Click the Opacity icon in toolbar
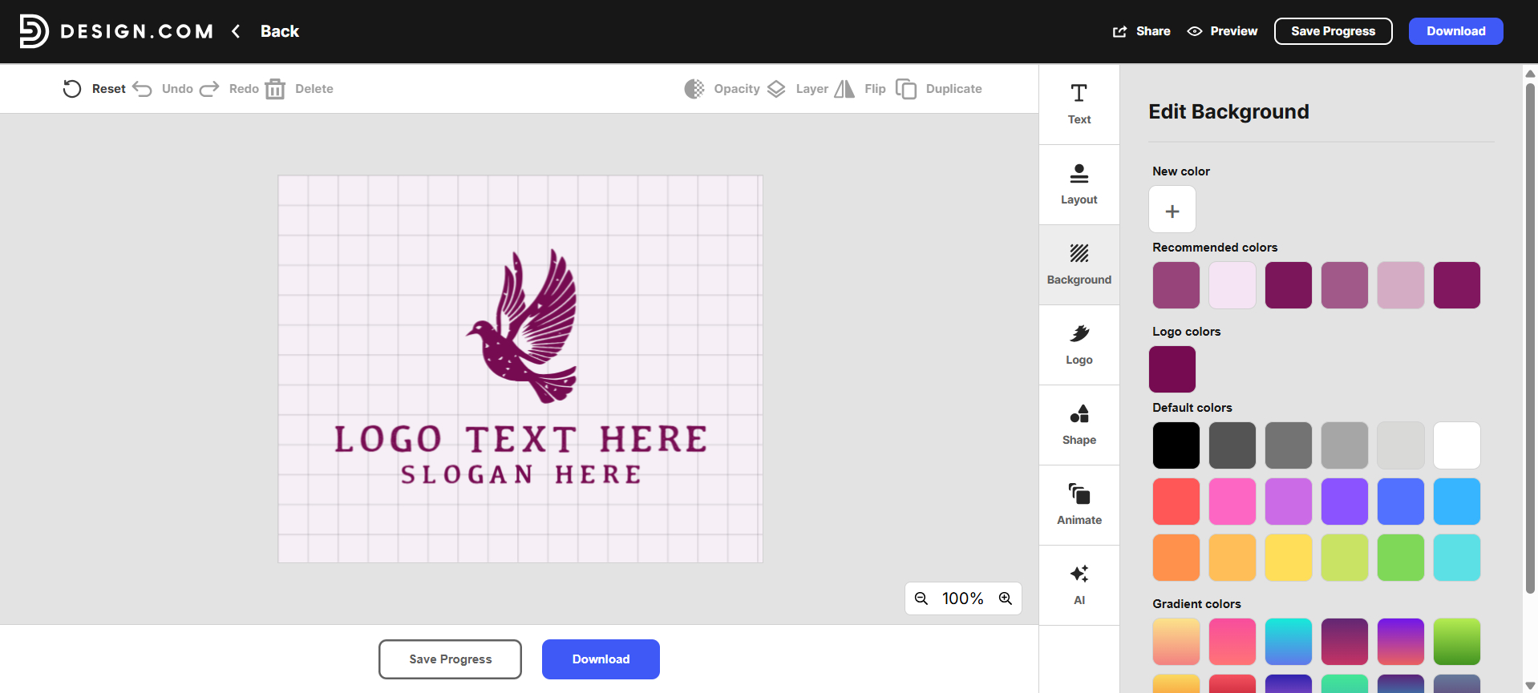Screen dimensions: 1538x693 pyautogui.click(x=694, y=89)
